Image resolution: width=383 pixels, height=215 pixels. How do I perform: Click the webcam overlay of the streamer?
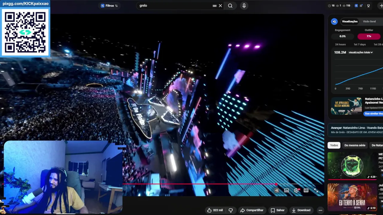63,177
